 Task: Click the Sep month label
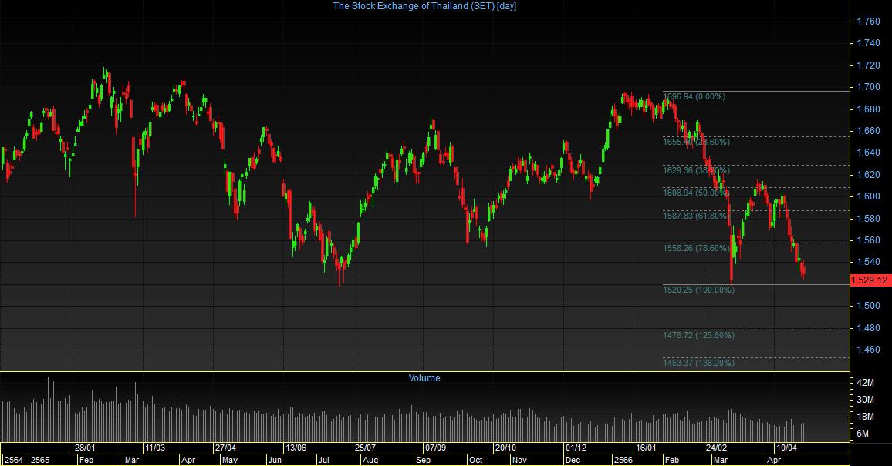coord(424,461)
